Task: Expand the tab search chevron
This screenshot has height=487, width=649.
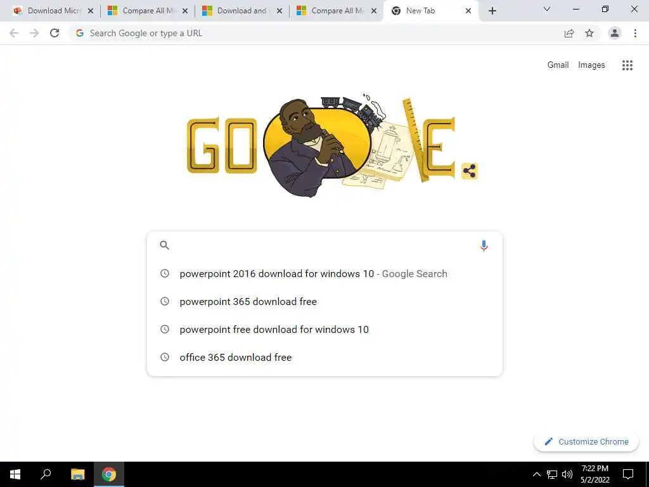Action: (x=547, y=9)
